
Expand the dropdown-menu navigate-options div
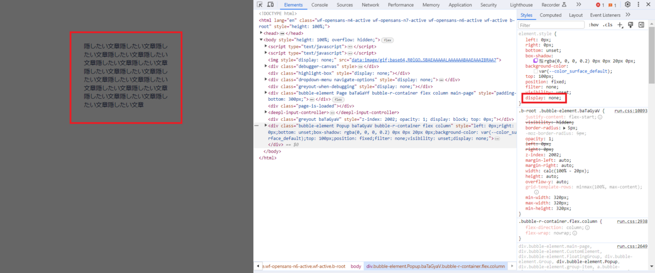pyautogui.click(x=266, y=80)
